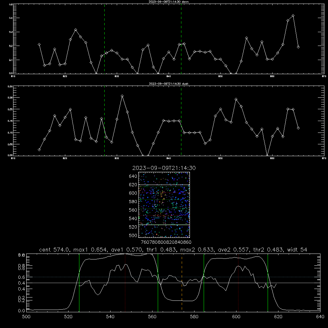Click the 'widt 54' value in stats line
Image resolution: width=328 pixels, height=328 pixels.
coord(297,250)
